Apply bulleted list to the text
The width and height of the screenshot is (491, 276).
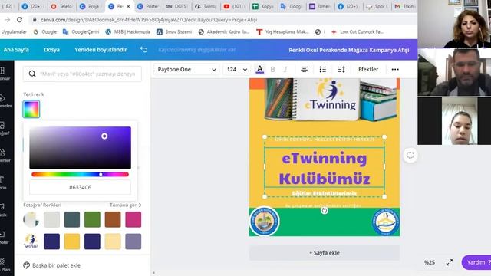pos(322,70)
